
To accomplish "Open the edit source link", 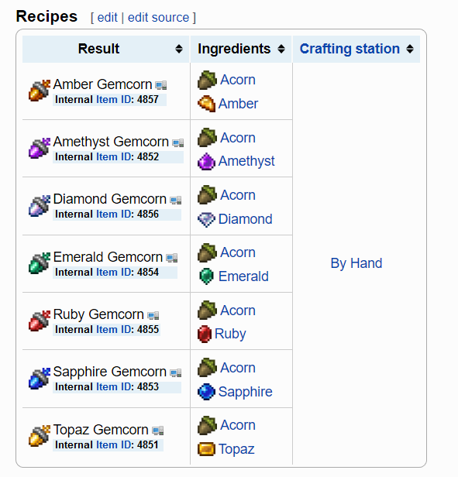I will point(158,17).
